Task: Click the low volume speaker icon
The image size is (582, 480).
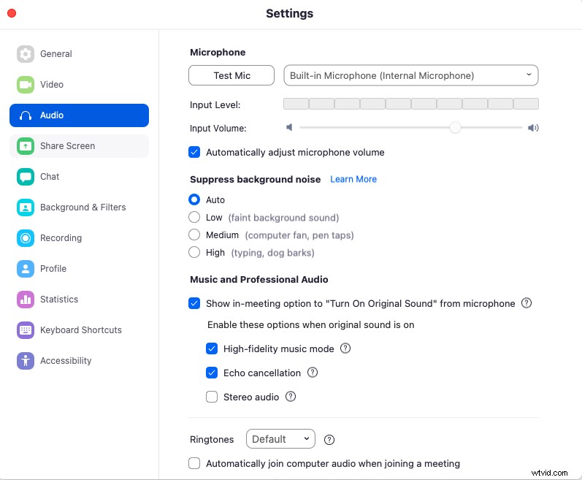Action: click(289, 128)
